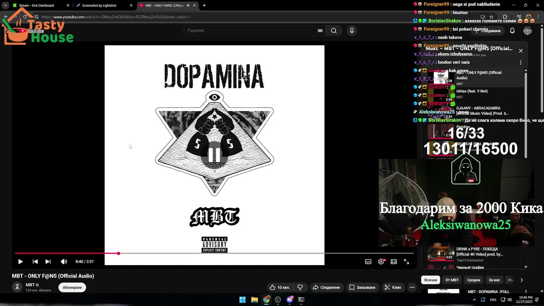The width and height of the screenshot is (544, 306).
Task: Bookmark this page with the star
Action: (491, 17)
